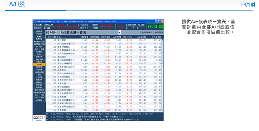Click the 回頁頂 back-to-top link
This screenshot has width=259, height=131.
pos(248,5)
